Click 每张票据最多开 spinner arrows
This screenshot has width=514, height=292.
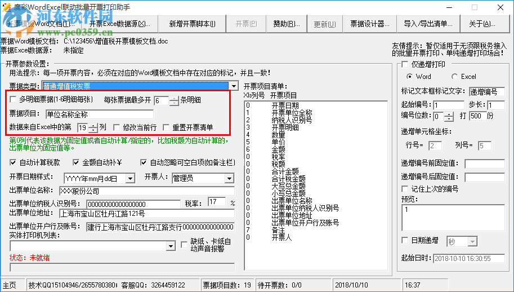tap(174, 100)
